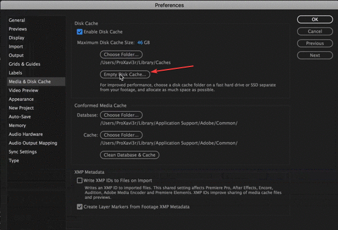Go to Appearance settings
Viewport: 338px width, 230px height.
click(x=21, y=99)
